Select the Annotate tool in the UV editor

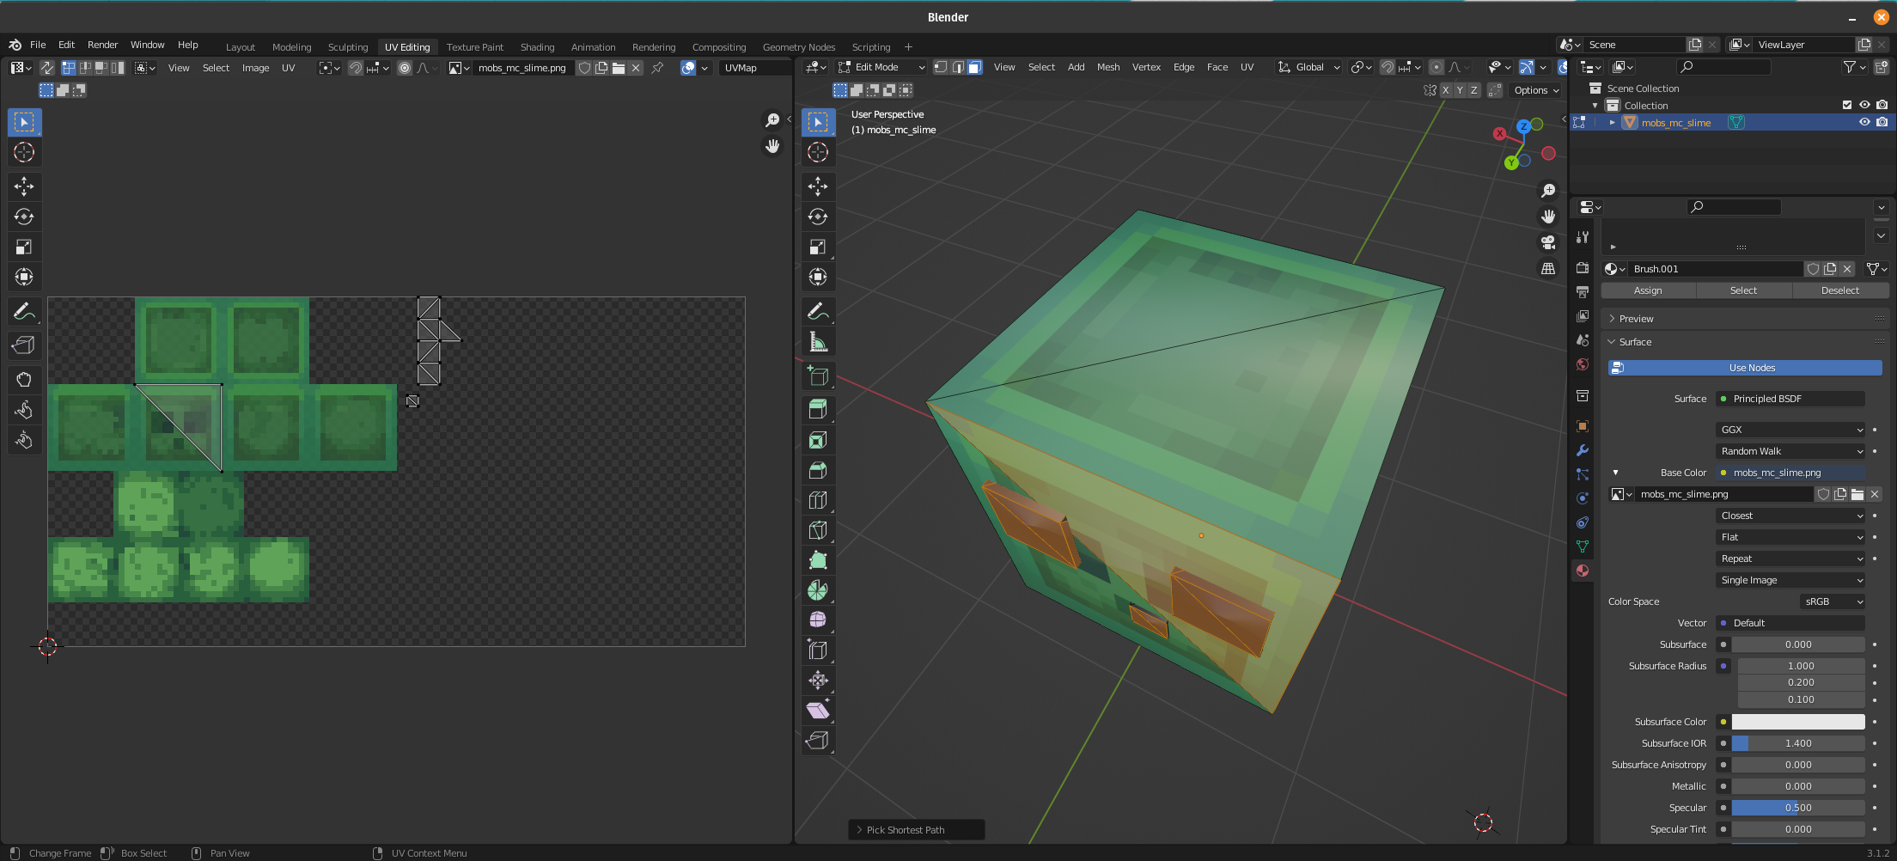(x=24, y=311)
